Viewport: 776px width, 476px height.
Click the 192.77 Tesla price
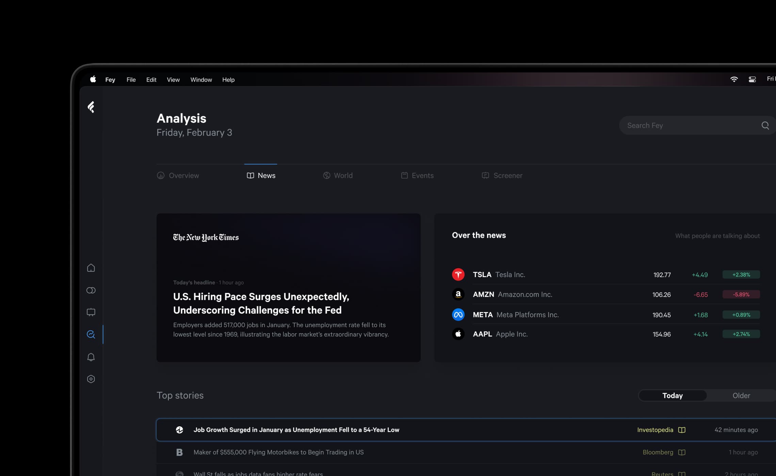tap(662, 275)
